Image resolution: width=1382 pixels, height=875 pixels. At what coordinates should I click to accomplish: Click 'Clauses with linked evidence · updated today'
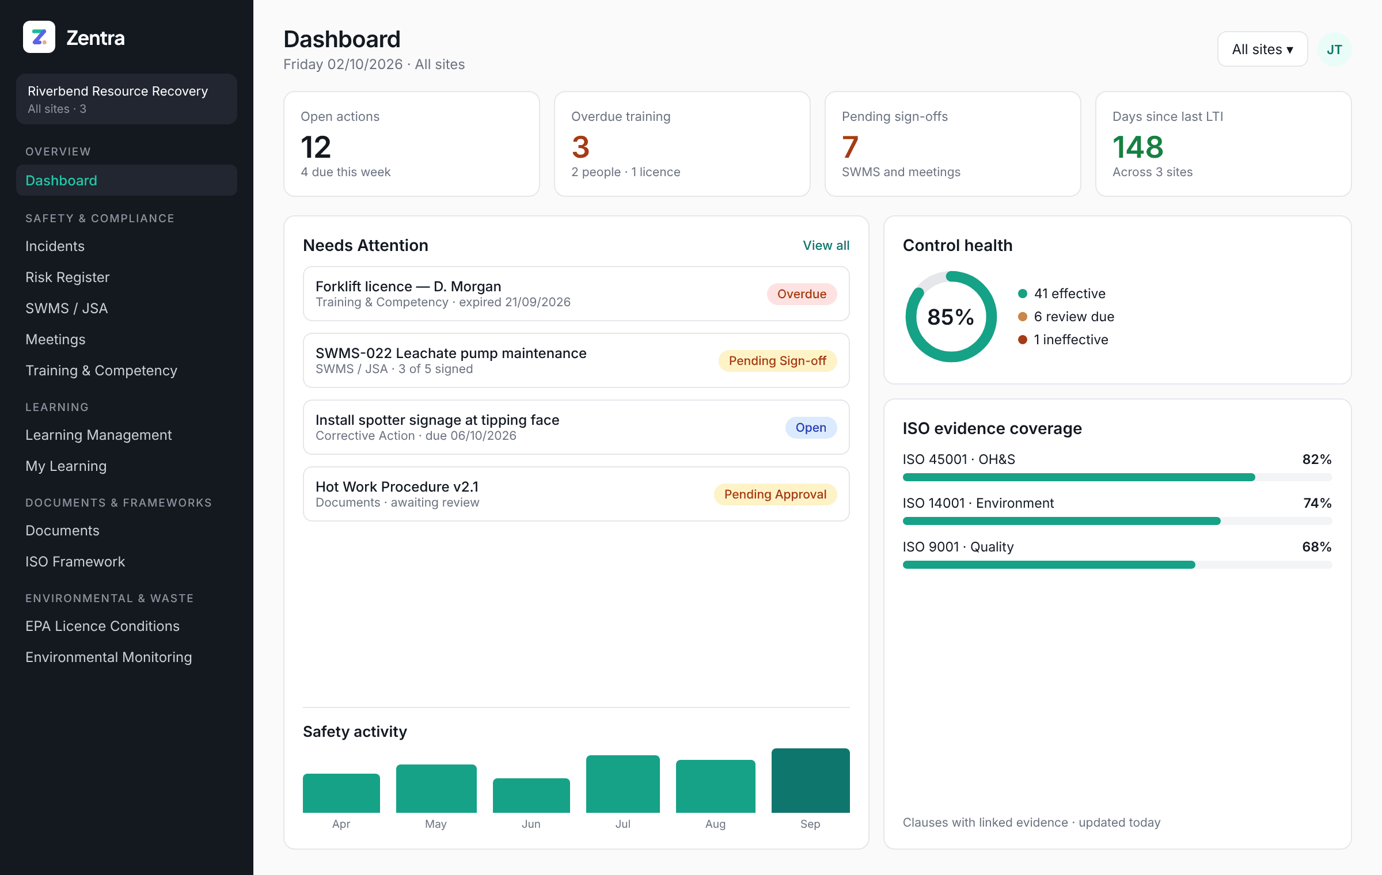click(1032, 823)
